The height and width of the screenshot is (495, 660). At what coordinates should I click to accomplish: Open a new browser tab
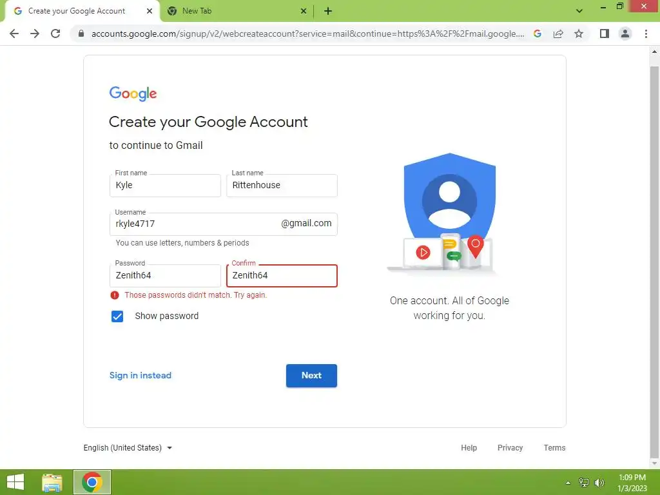[x=328, y=12]
